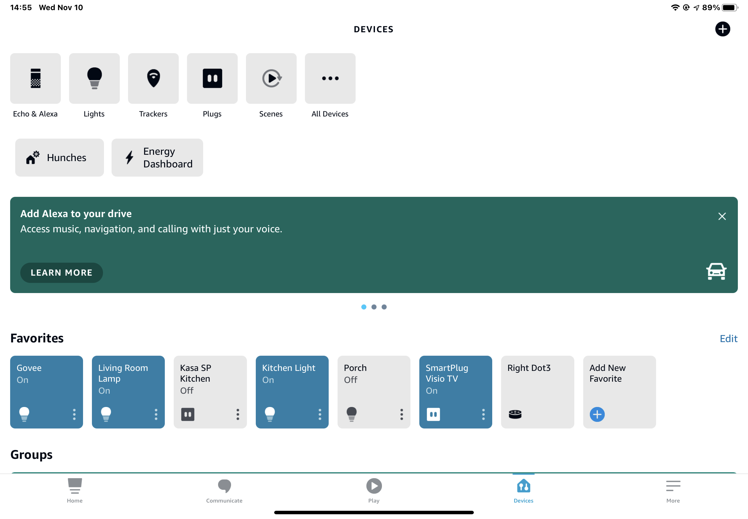Tap the 'DEVICES' page title
Image resolution: width=748 pixels, height=519 pixels.
pyautogui.click(x=373, y=29)
